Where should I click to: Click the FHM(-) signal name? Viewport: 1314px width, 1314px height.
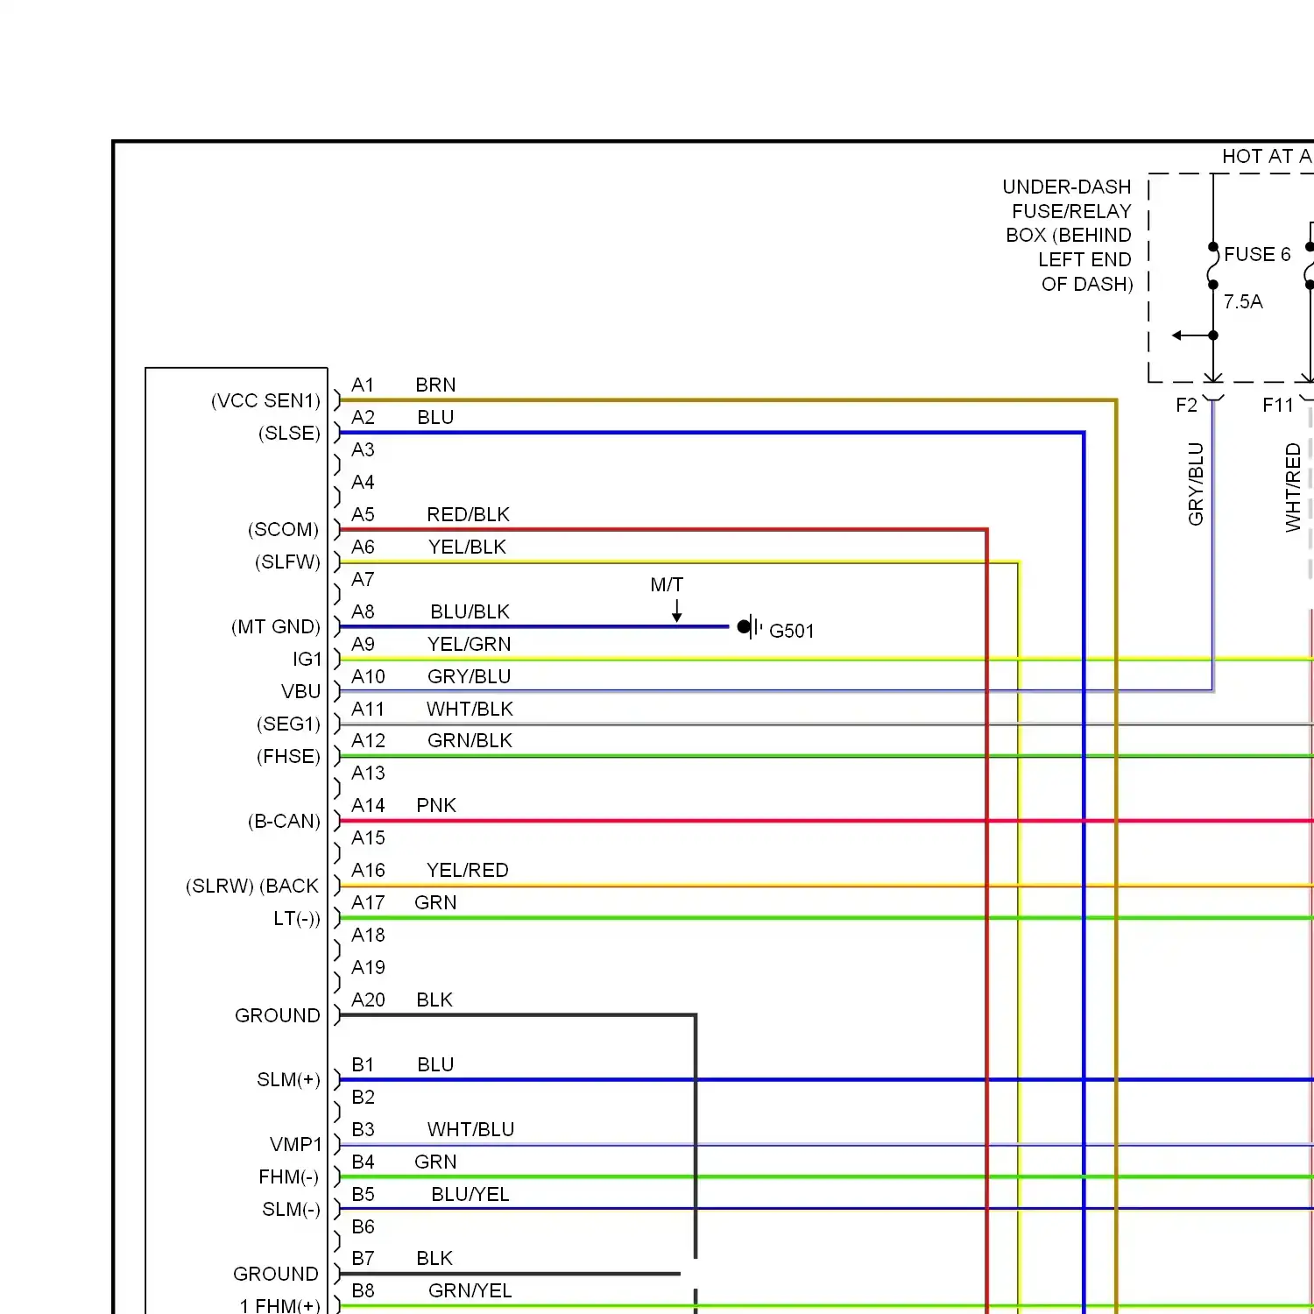coord(288,1177)
